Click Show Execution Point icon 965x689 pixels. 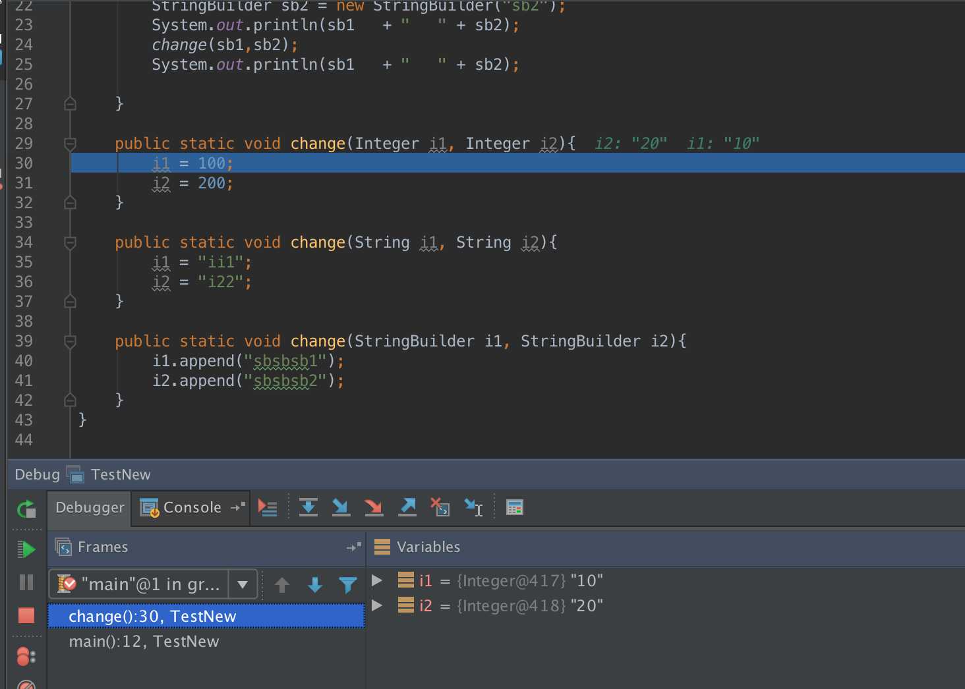coord(268,507)
